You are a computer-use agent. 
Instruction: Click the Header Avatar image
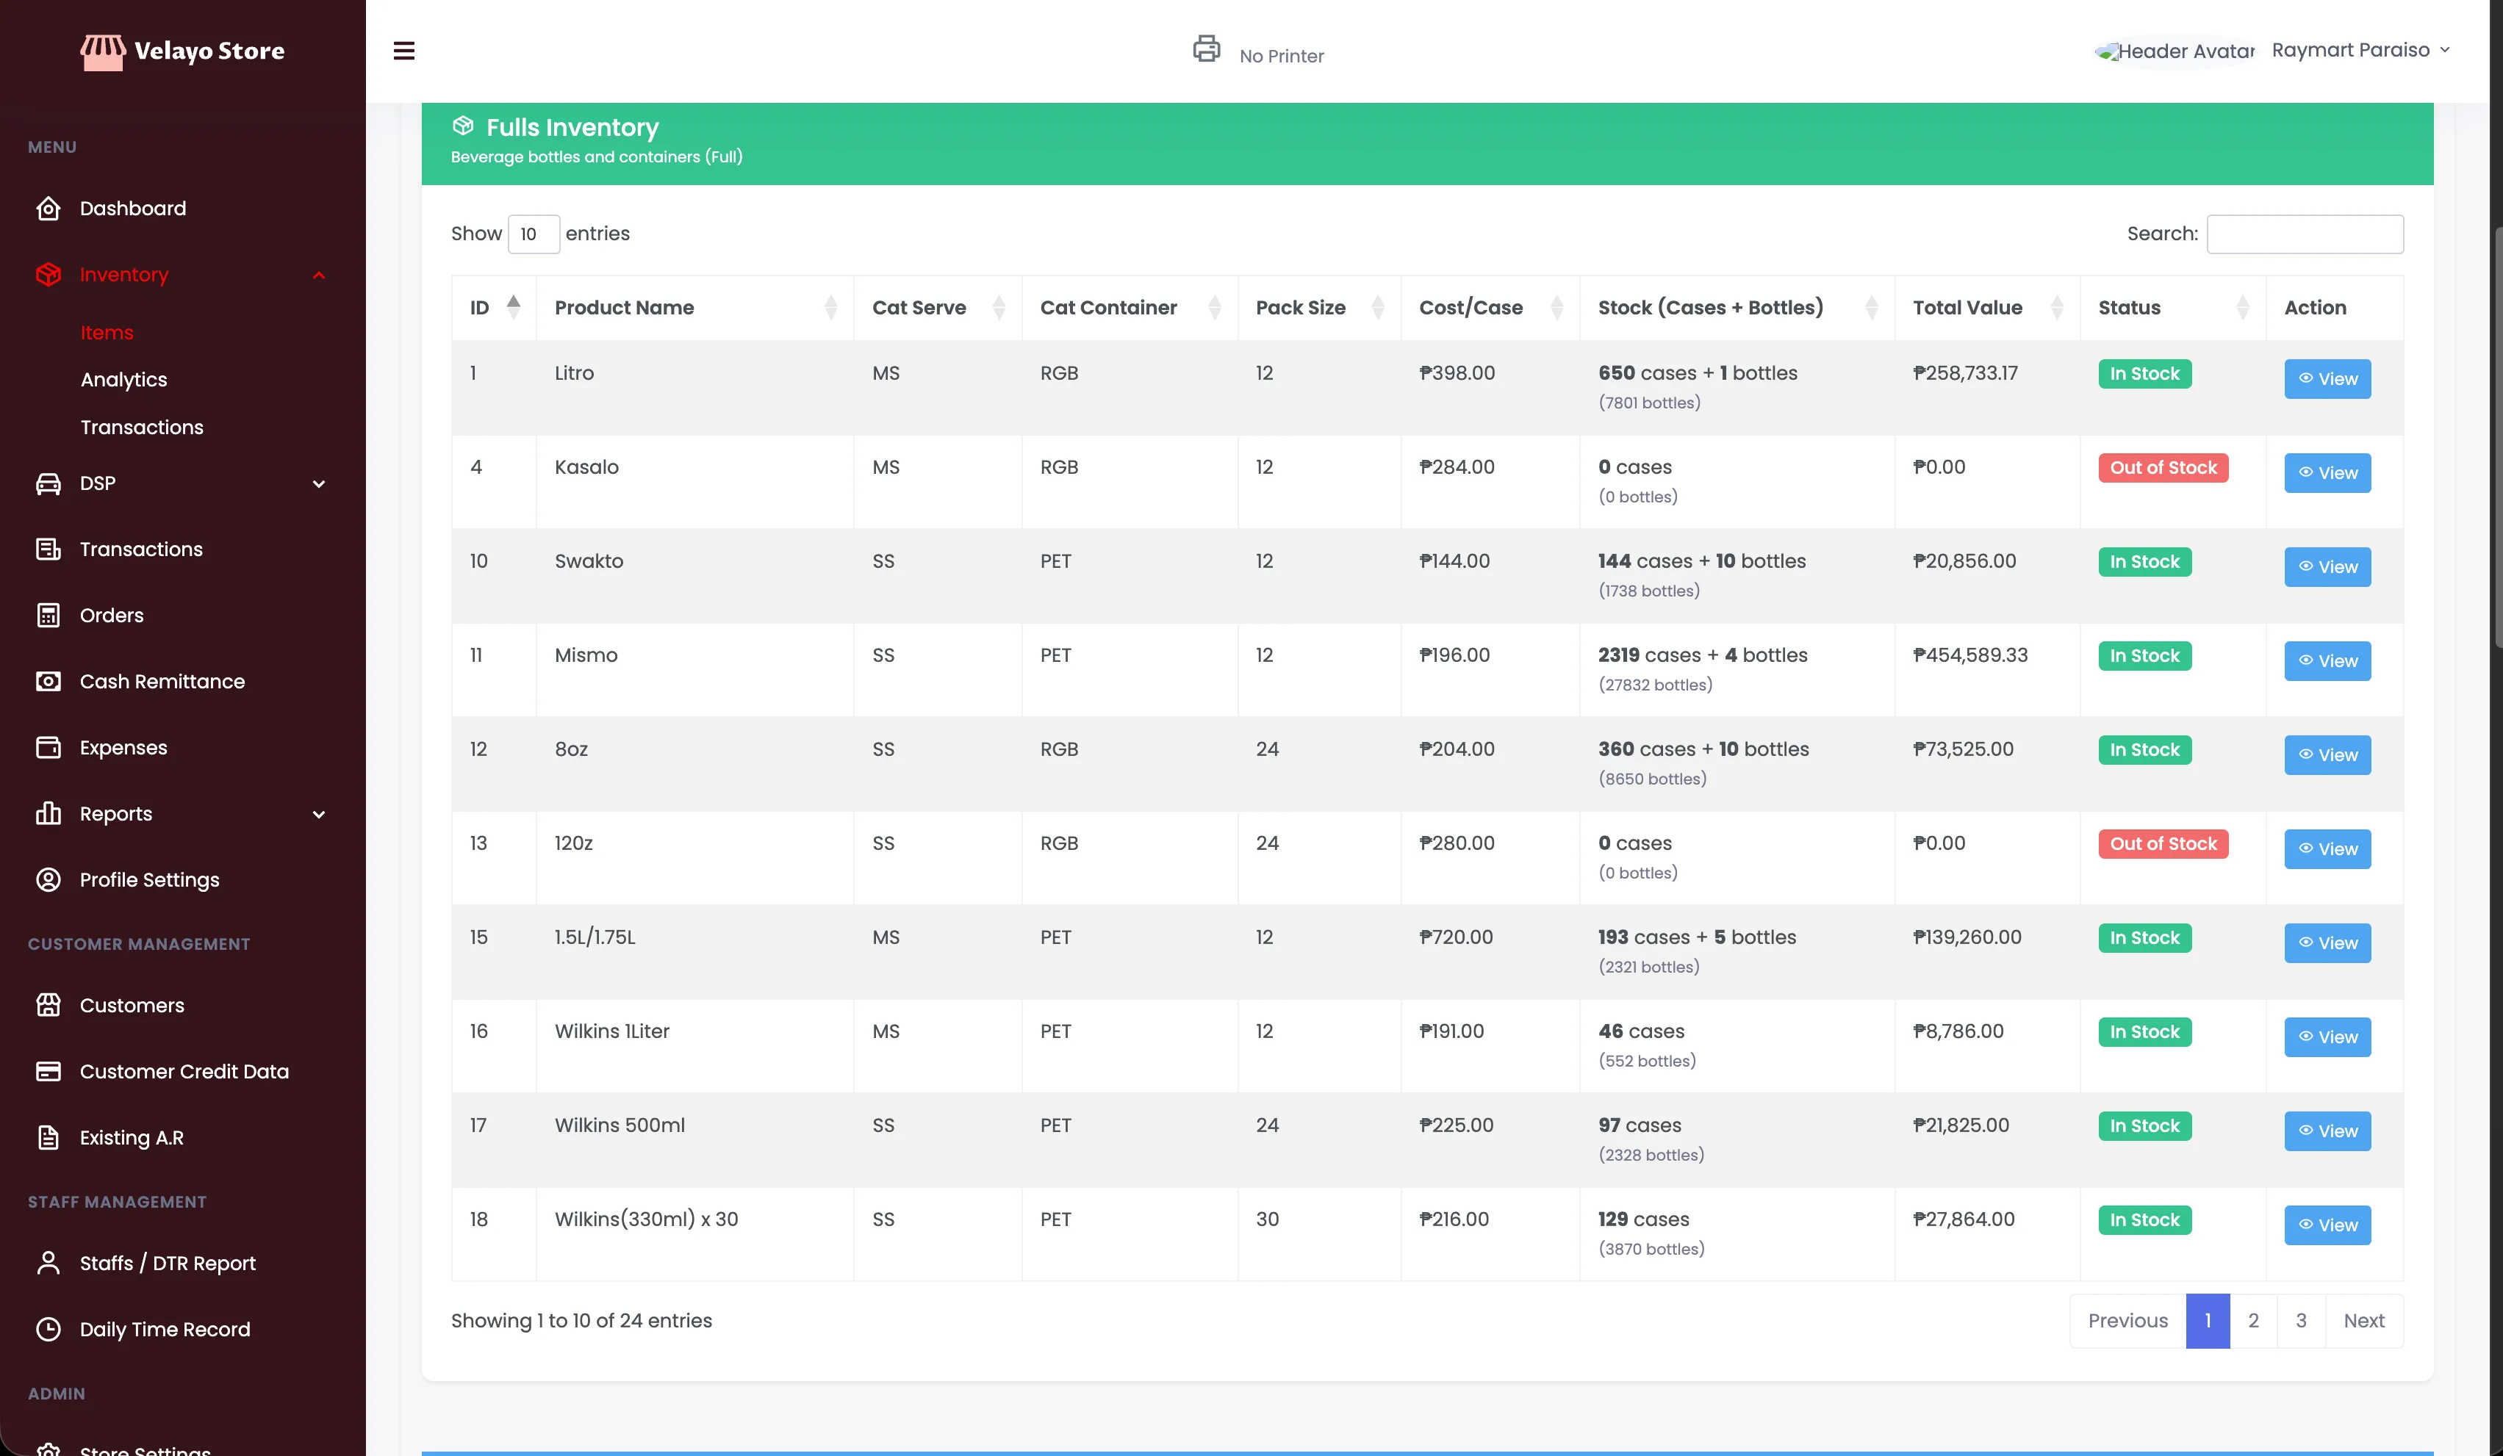pyautogui.click(x=2175, y=51)
